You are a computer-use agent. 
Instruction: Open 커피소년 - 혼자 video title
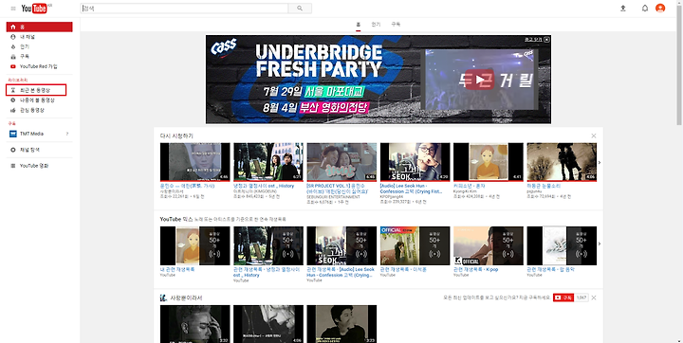[470, 186]
